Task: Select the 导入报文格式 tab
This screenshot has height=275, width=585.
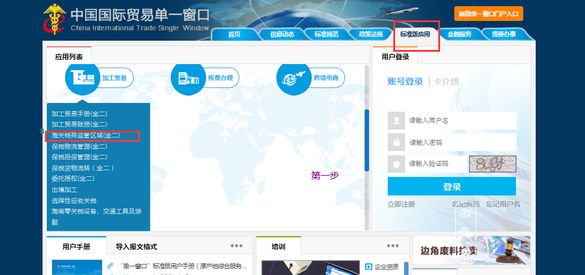Action: click(x=136, y=247)
